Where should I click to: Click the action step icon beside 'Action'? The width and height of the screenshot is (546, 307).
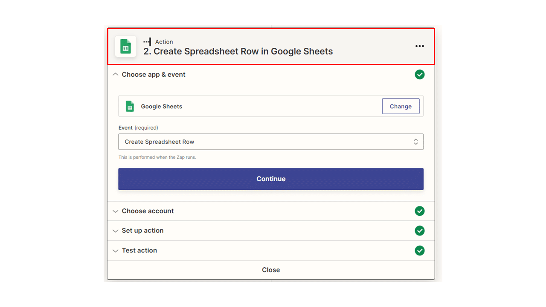147,42
